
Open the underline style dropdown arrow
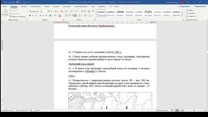click(38, 16)
